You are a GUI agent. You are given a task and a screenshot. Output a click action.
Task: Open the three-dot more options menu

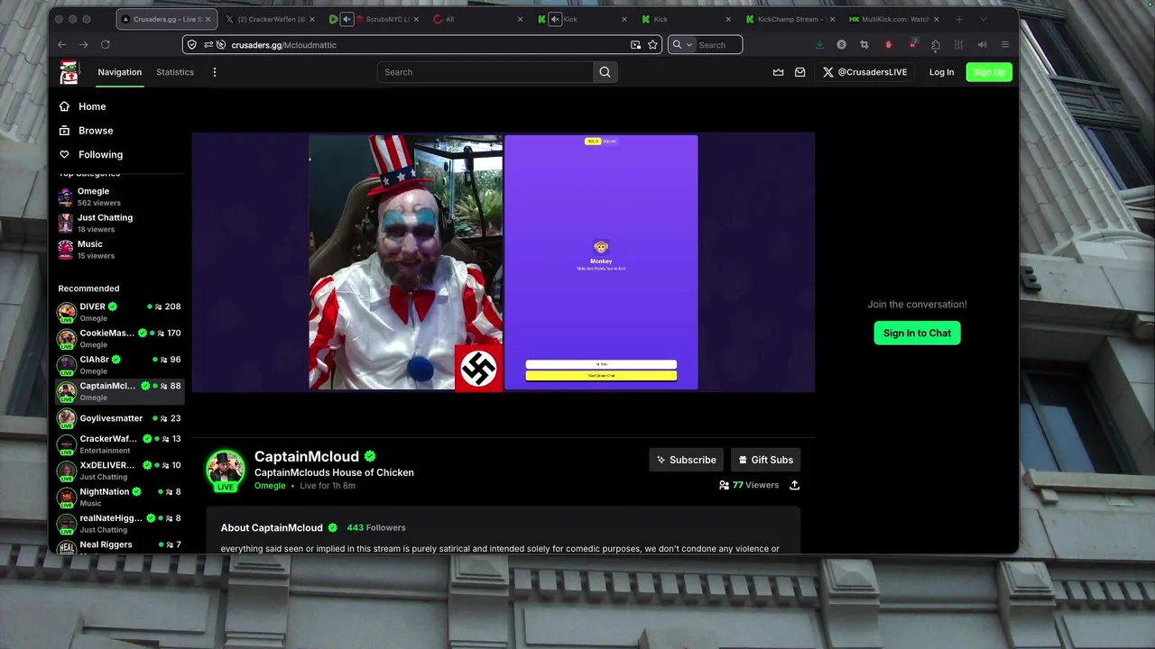coord(214,72)
